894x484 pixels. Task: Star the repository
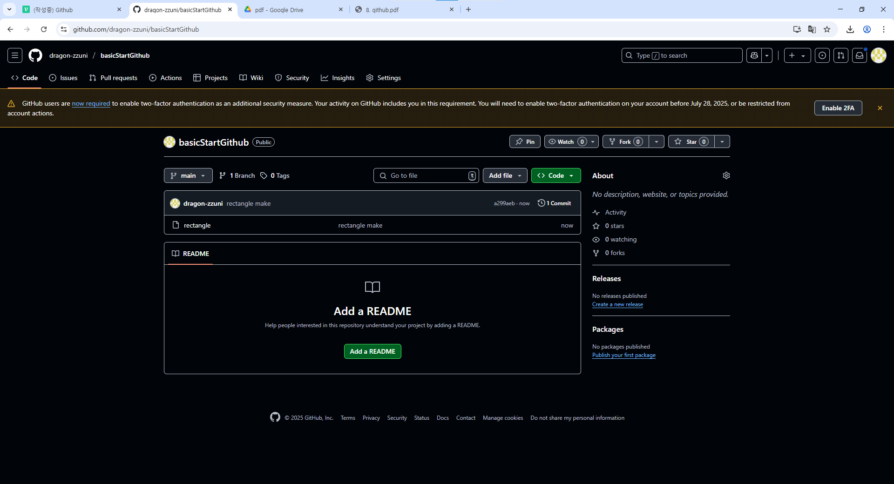click(691, 141)
